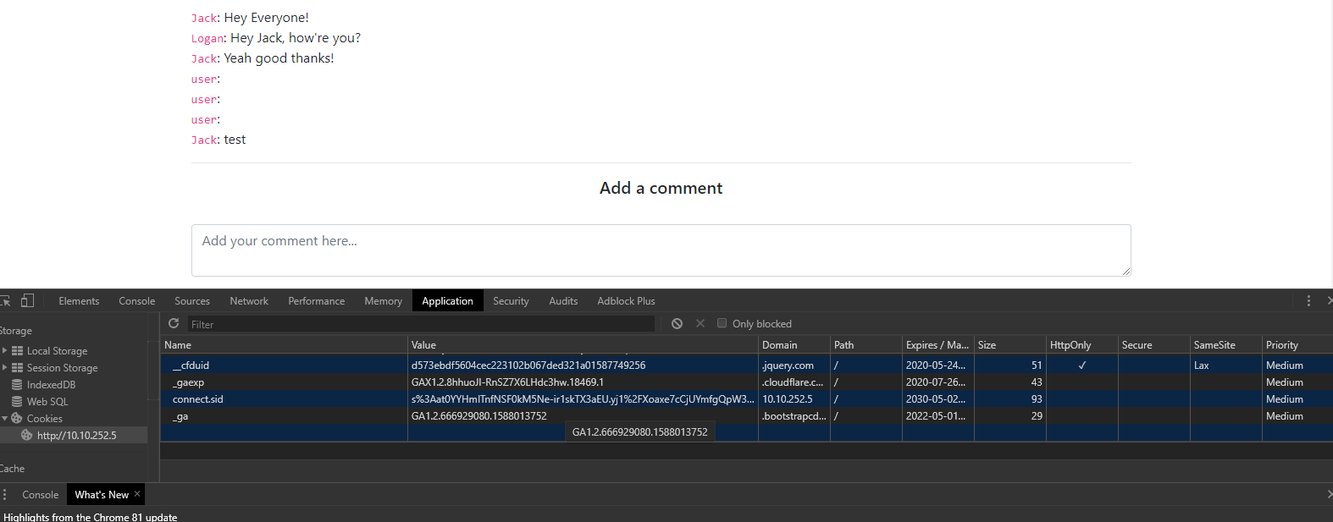This screenshot has height=522, width=1333.
Task: Select the http://10.10.252.5 cookies entry
Action: coord(76,435)
